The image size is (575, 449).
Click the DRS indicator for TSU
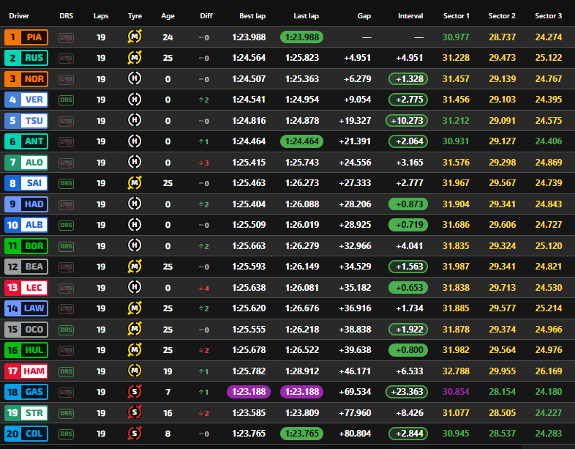click(x=67, y=121)
